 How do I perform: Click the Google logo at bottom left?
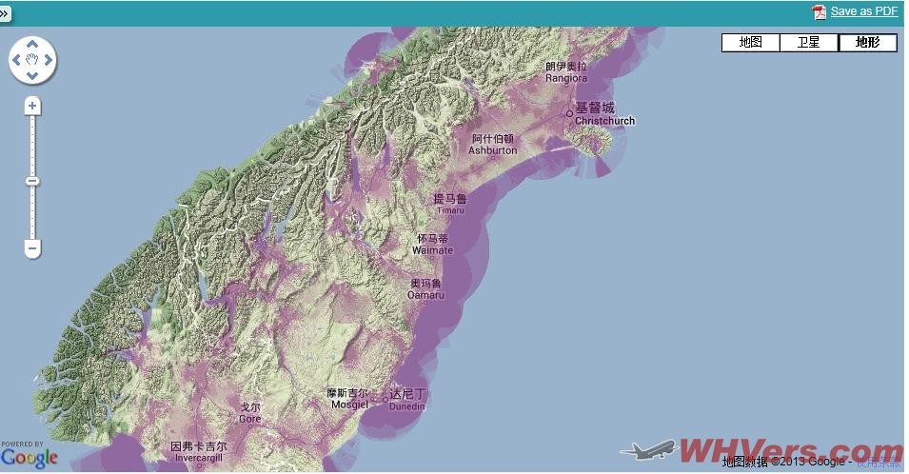pos(29,457)
